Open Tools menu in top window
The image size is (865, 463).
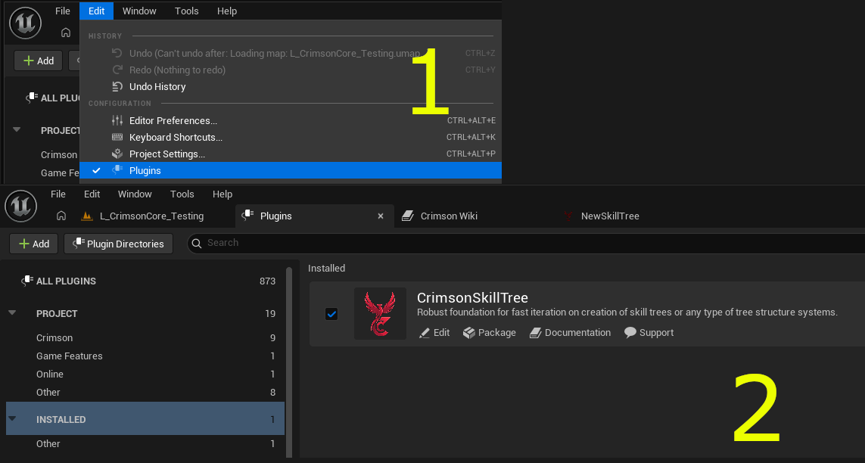pyautogui.click(x=186, y=11)
